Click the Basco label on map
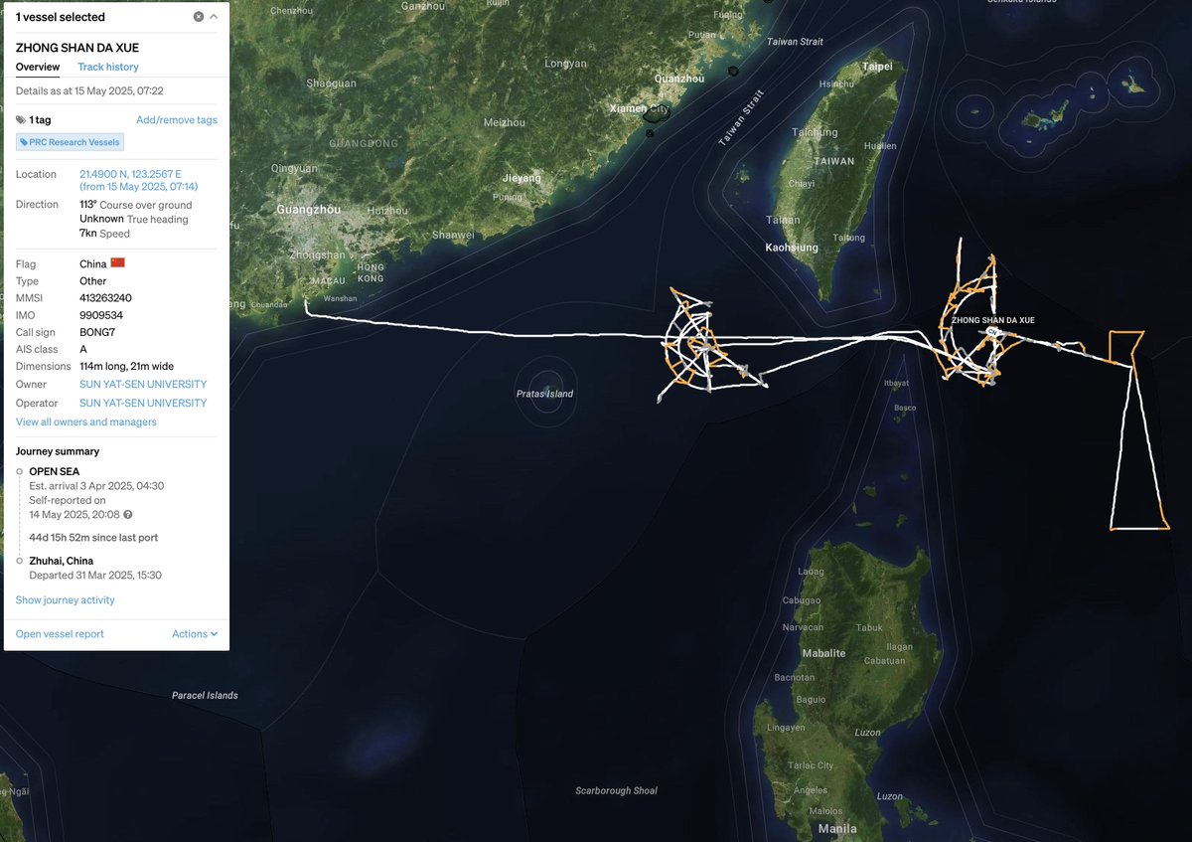 905,408
